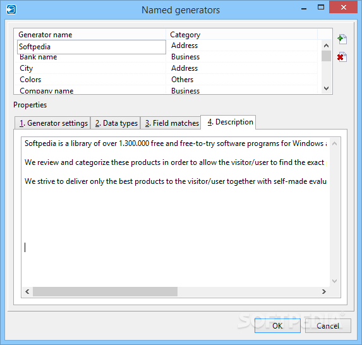Image resolution: width=362 pixels, height=345 pixels.
Task: Click generator list scroll down arrow
Action: click(x=326, y=88)
